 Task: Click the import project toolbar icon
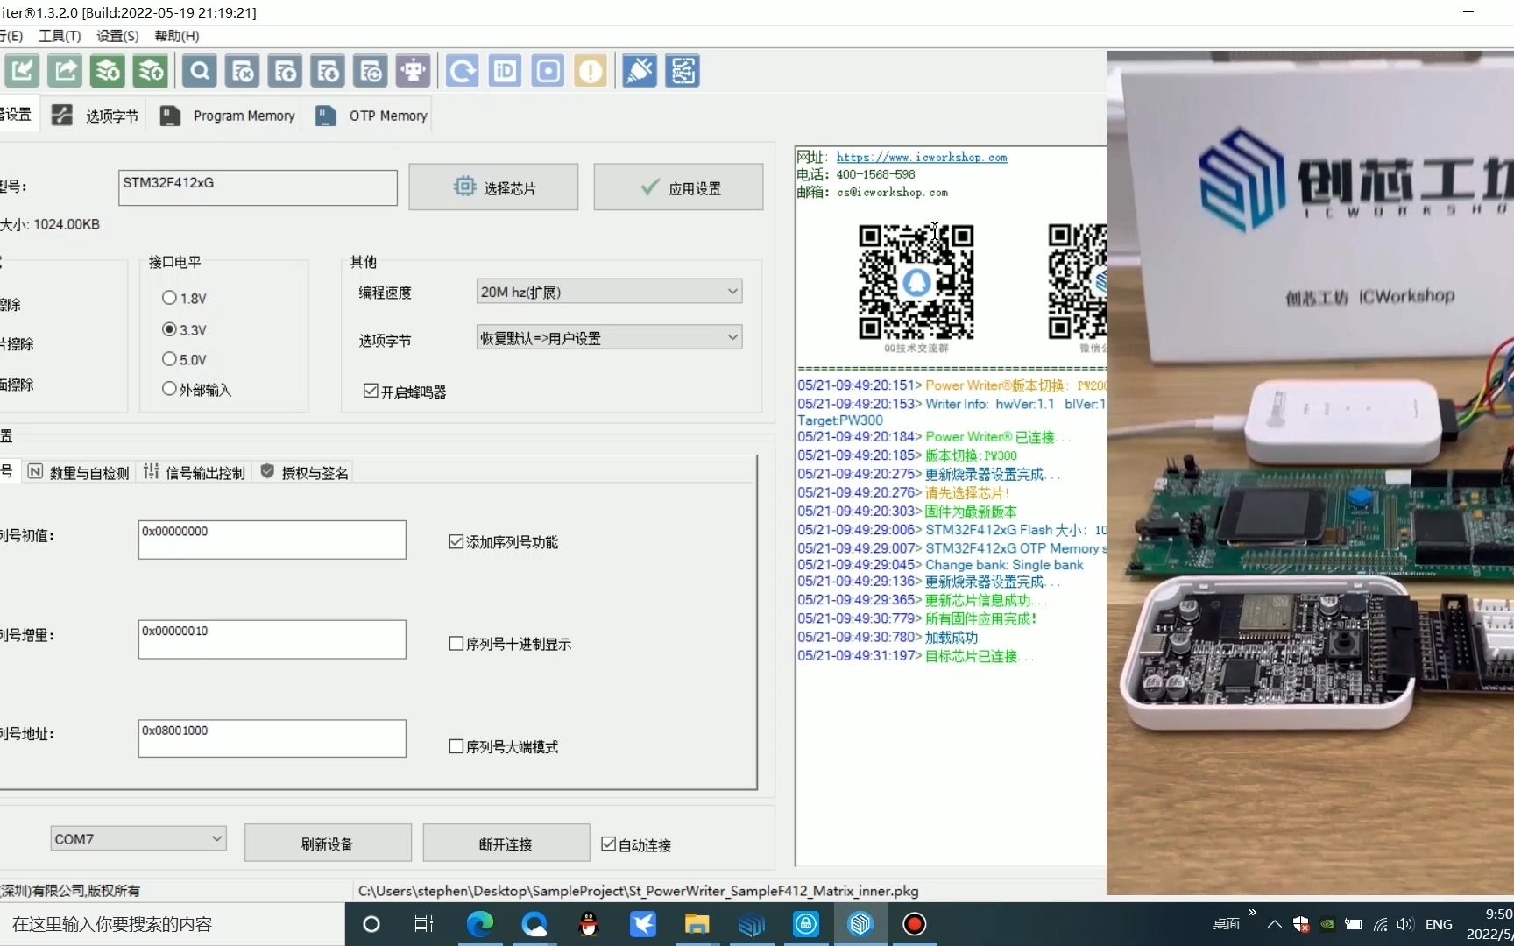tap(22, 70)
